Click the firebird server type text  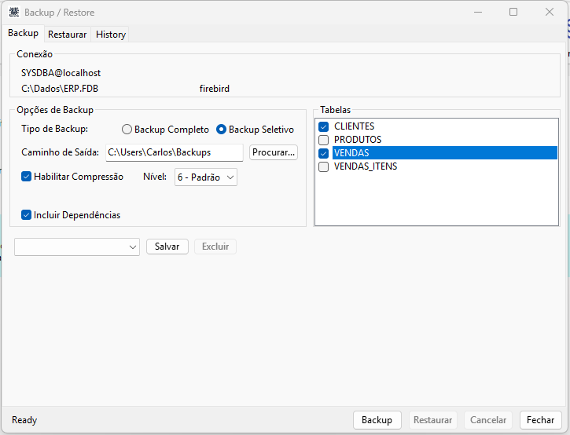[x=214, y=89]
